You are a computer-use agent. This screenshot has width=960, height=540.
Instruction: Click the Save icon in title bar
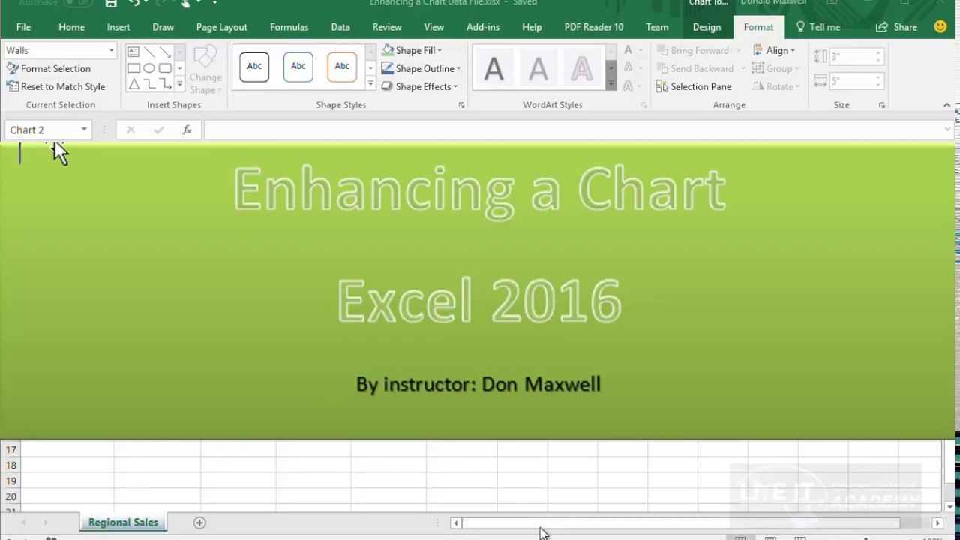111,4
